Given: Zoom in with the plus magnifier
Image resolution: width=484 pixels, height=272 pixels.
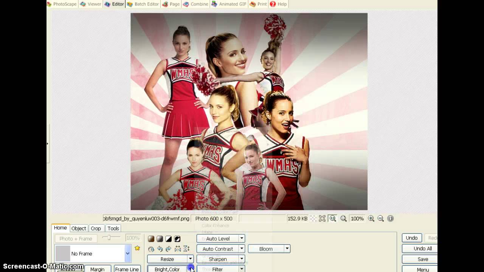Looking at the screenshot, I should (371, 218).
